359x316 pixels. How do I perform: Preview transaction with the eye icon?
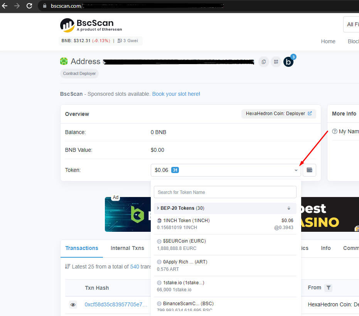(73, 304)
